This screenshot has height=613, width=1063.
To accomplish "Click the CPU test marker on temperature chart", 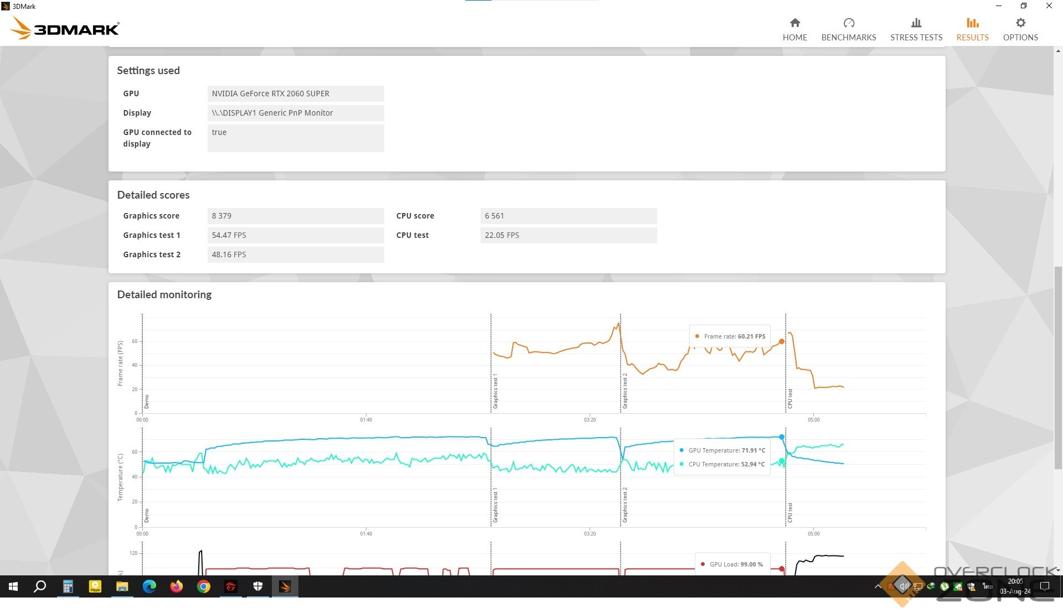I will pos(789,512).
